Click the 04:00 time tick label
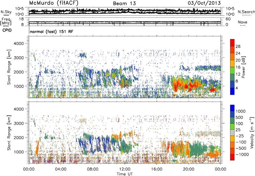The width and height of the screenshot is (255, 176). pyautogui.click(x=61, y=169)
